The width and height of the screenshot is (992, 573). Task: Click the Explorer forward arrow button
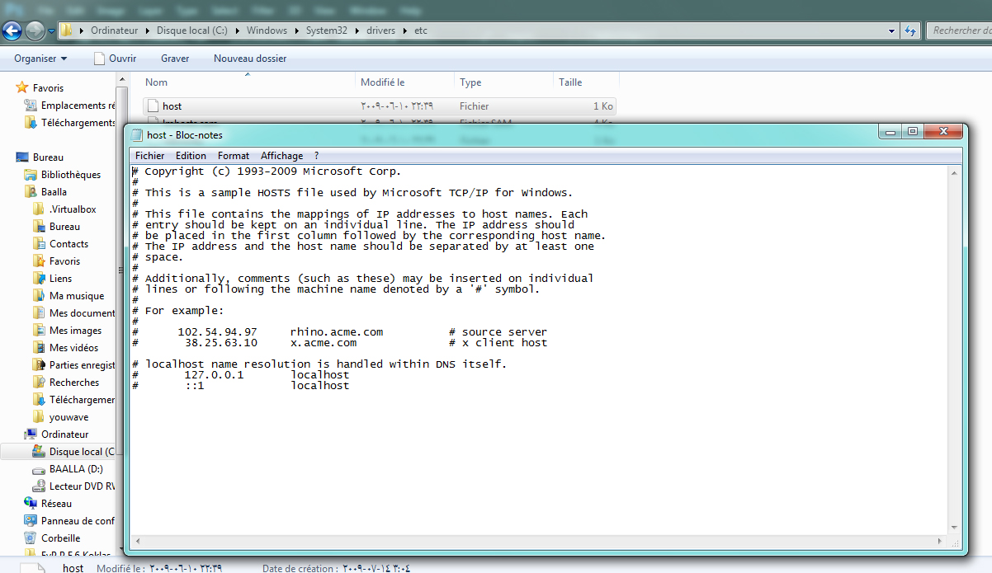click(x=35, y=31)
